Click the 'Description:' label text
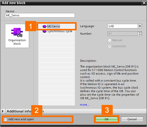This screenshot has width=147, height=127. 88,61
